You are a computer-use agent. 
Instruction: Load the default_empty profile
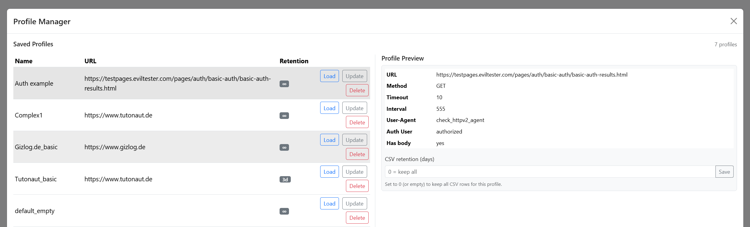(x=329, y=203)
